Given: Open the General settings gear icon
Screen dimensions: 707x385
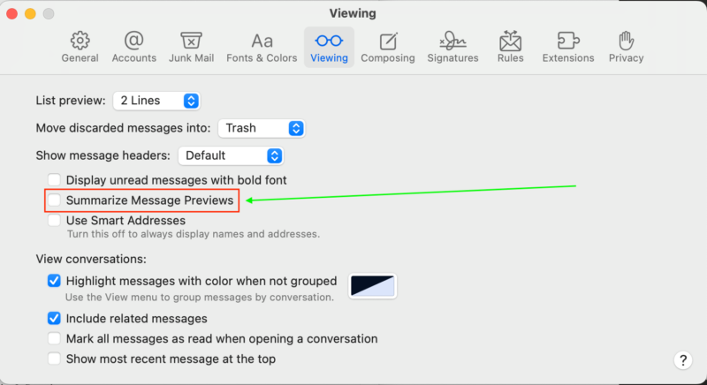Looking at the screenshot, I should [80, 41].
